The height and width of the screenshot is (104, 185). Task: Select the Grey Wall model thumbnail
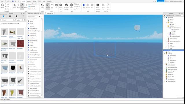pyautogui.click(x=5, y=31)
